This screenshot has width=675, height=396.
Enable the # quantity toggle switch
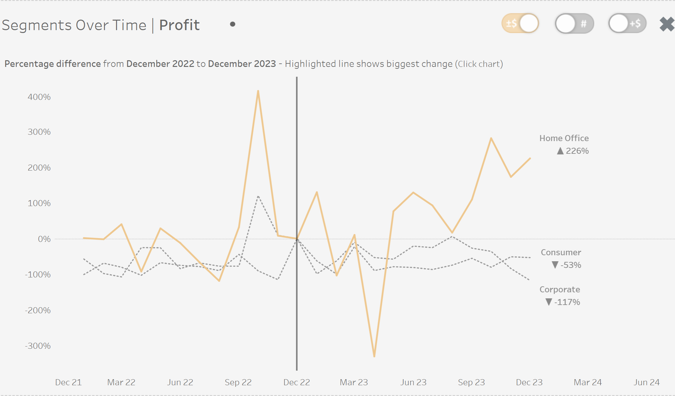pos(574,23)
